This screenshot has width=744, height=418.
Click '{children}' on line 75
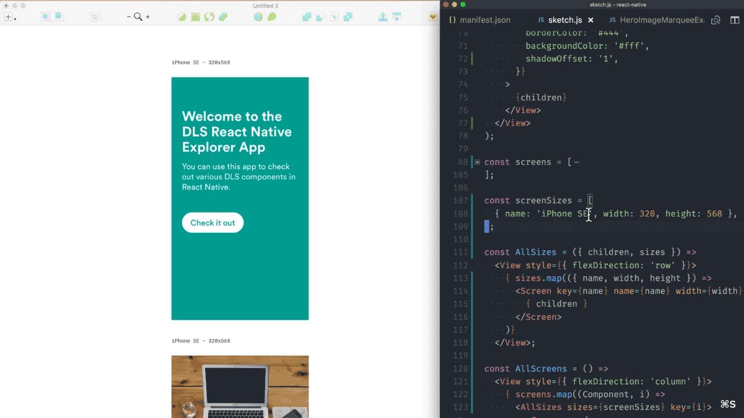coord(541,98)
